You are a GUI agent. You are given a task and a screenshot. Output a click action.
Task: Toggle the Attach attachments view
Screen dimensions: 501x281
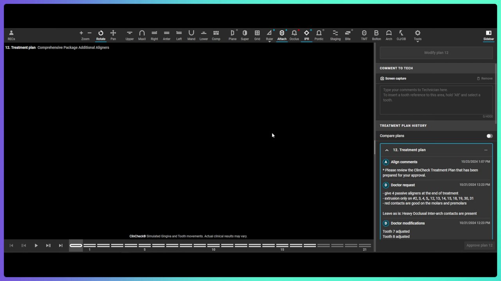pos(282,35)
